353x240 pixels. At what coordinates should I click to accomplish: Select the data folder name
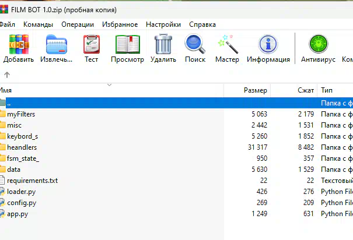point(13,170)
